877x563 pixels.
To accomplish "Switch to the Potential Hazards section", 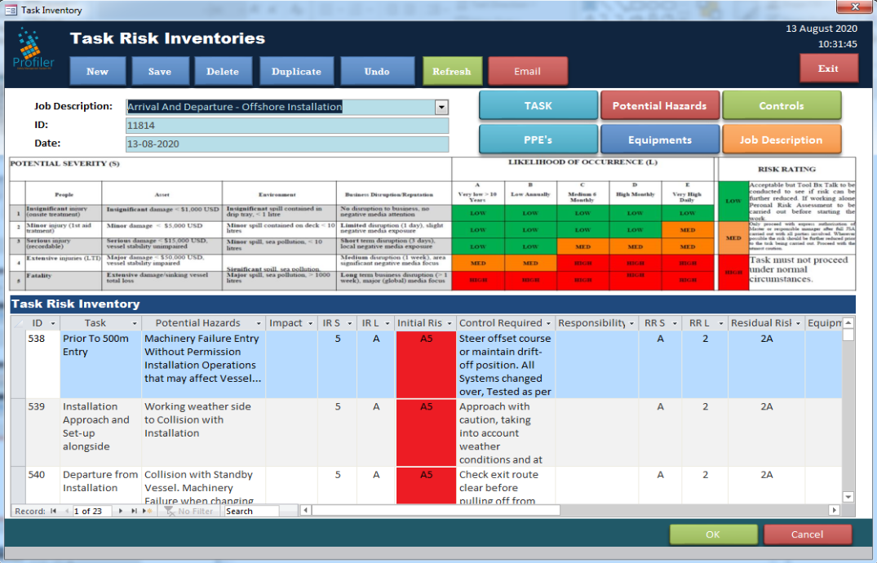I will click(659, 106).
